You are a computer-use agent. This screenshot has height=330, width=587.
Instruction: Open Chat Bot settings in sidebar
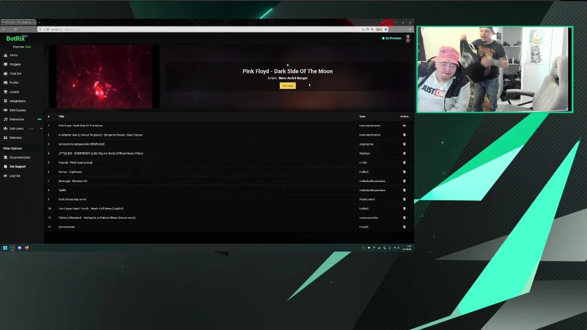point(15,73)
